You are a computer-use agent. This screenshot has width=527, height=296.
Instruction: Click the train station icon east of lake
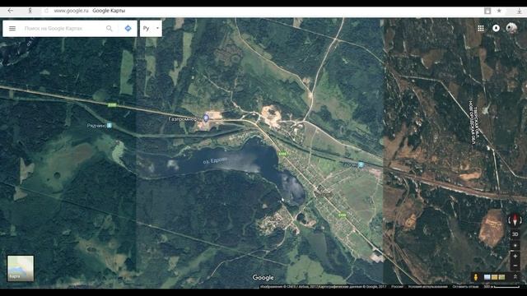pyautogui.click(x=361, y=164)
